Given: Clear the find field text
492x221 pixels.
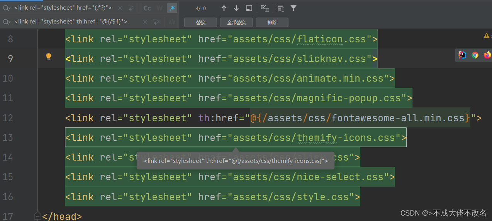Looking at the screenshot, I should 120,8.
